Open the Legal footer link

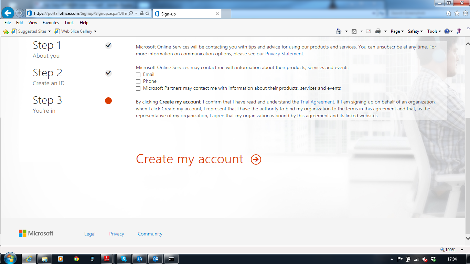(90, 234)
